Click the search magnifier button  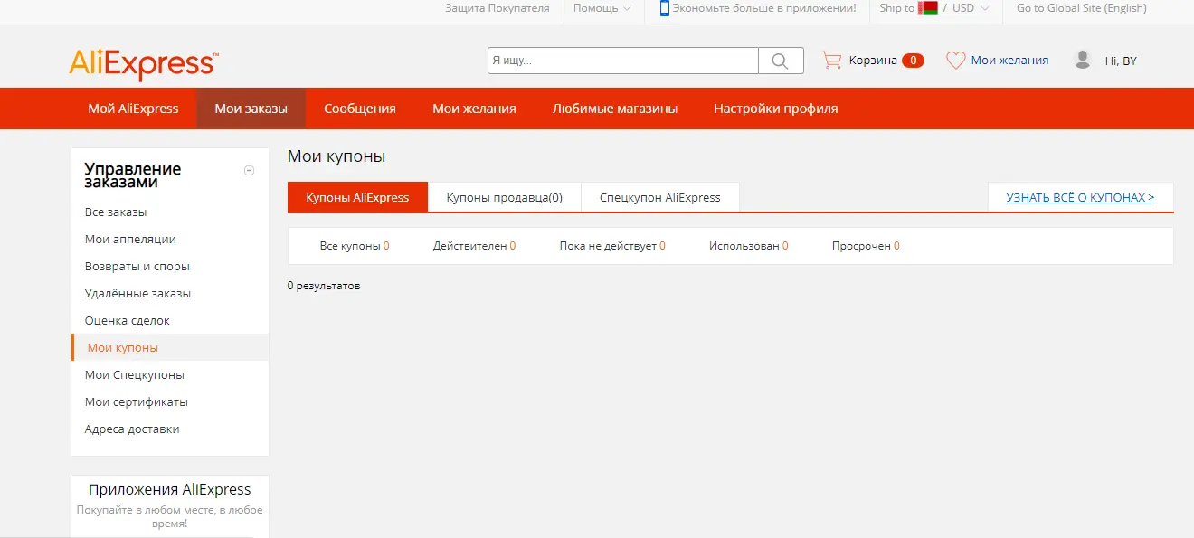coord(781,61)
